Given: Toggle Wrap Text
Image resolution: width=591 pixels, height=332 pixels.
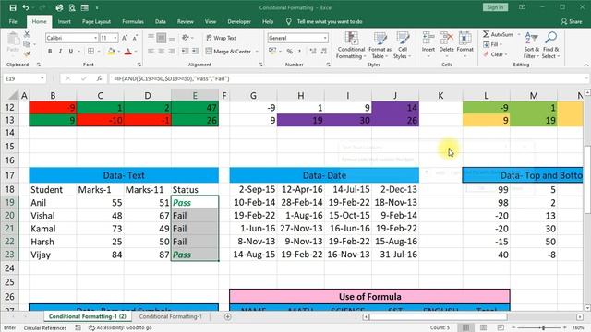Looking at the screenshot, I should tap(222, 38).
